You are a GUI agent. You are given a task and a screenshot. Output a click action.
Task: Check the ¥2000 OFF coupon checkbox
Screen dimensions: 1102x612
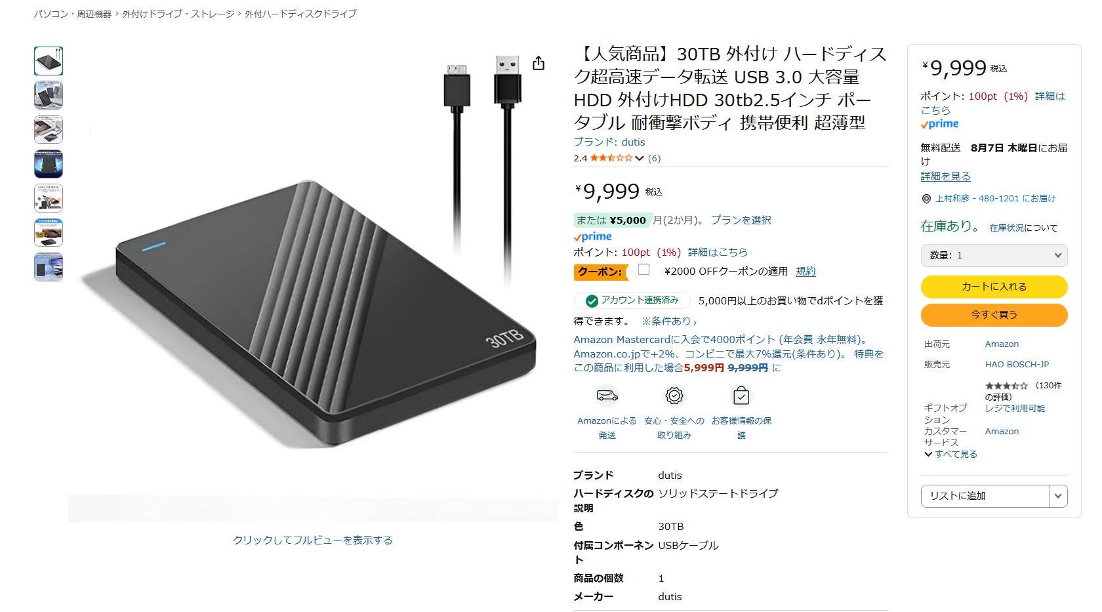point(643,270)
